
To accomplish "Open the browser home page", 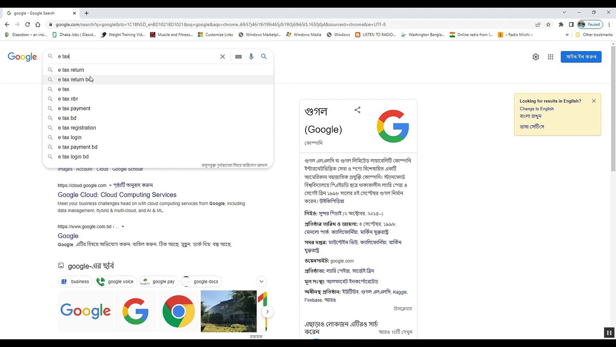I will (38, 25).
